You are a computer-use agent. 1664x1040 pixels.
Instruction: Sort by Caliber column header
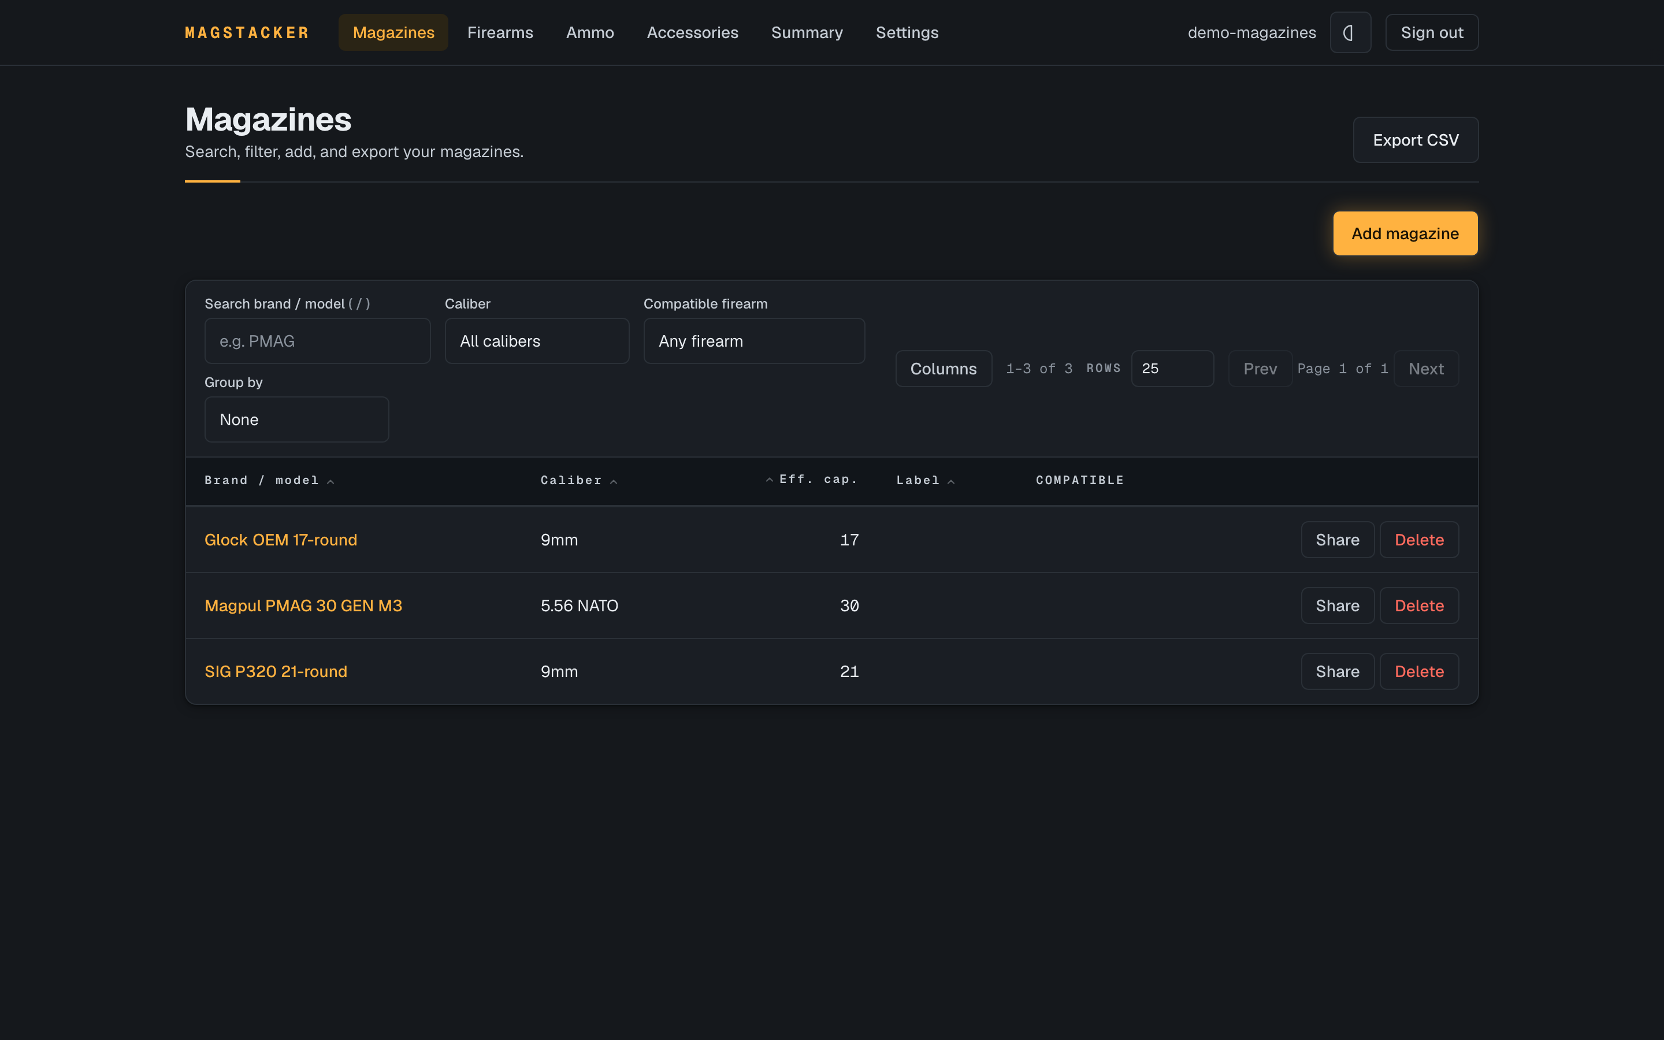tap(579, 480)
